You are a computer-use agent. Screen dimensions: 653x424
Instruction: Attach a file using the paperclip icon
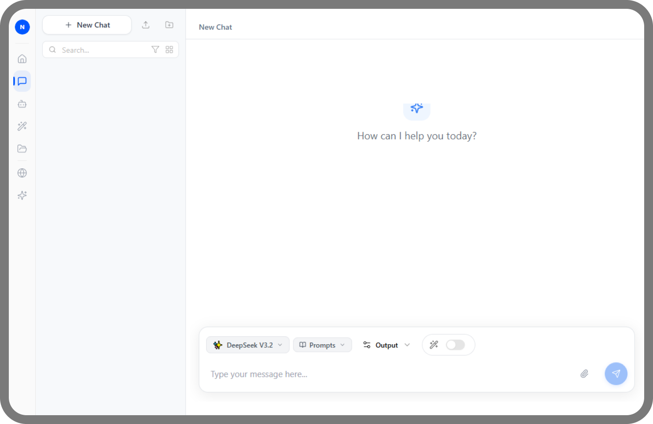(x=584, y=374)
